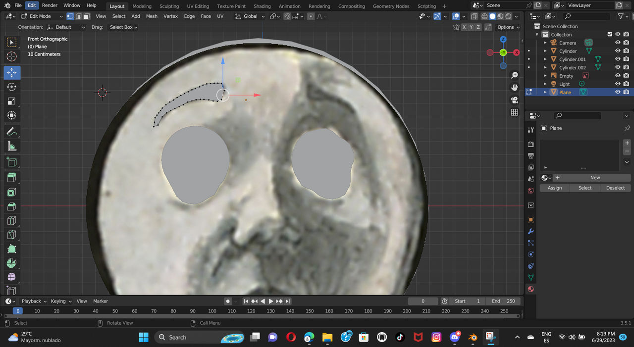
Task: Click frame 100 on the timeline
Action: [212, 311]
